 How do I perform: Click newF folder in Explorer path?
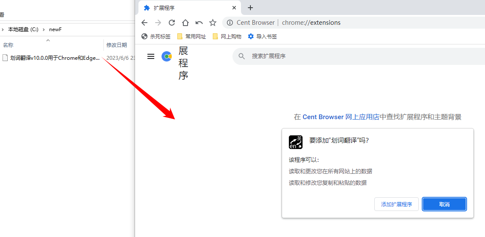56,29
